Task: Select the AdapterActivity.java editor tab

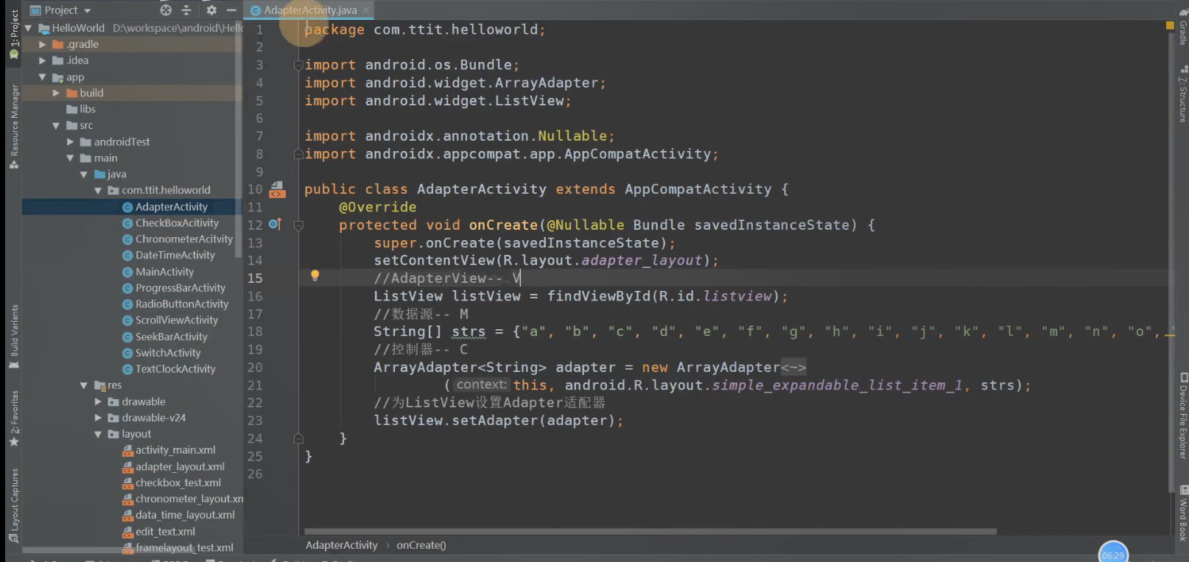Action: [310, 10]
